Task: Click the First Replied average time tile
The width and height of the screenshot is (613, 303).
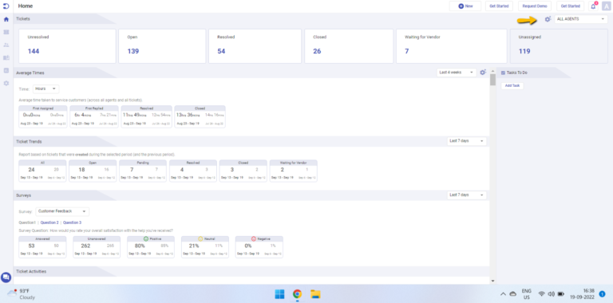Action: [x=94, y=116]
